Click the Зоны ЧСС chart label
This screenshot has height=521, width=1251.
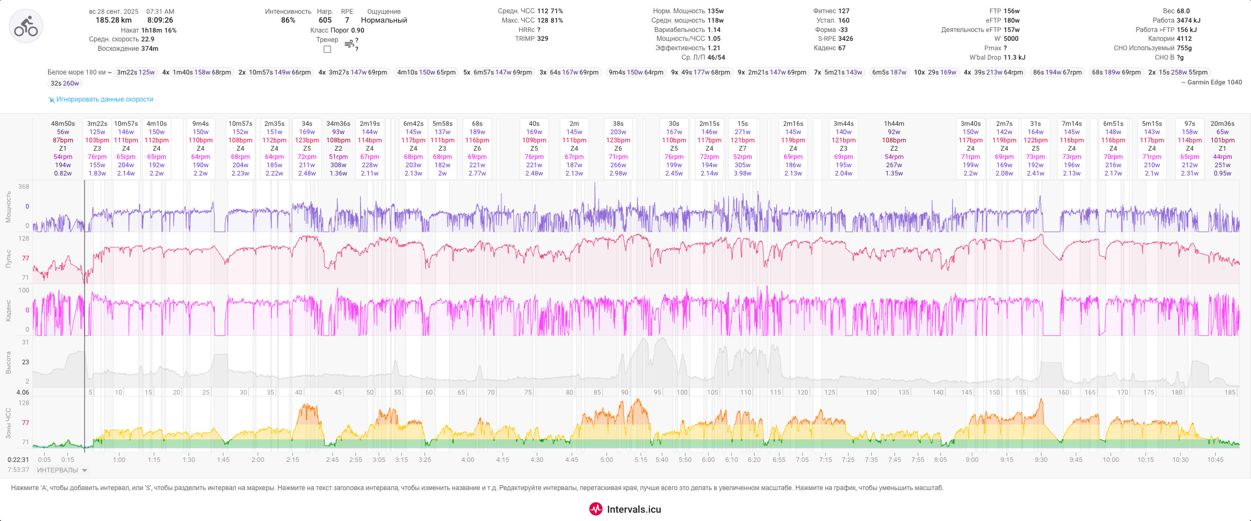(8, 423)
